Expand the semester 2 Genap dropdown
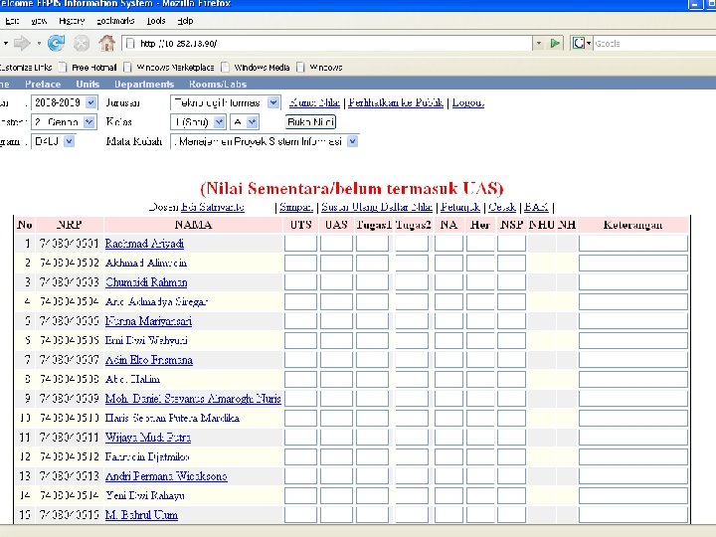Viewport: 716px width, 537px height. tap(89, 122)
